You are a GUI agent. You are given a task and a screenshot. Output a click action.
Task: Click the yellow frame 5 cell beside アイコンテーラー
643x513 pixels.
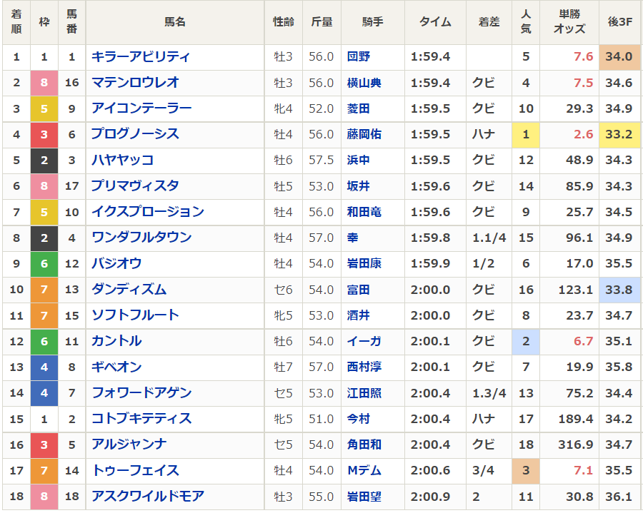[x=44, y=108]
